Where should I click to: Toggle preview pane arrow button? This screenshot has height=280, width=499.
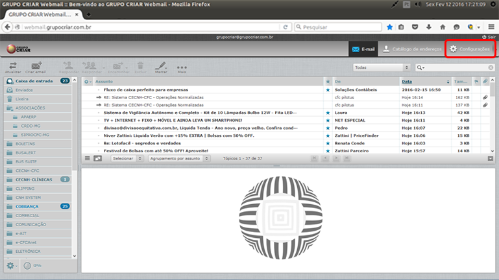(491, 158)
